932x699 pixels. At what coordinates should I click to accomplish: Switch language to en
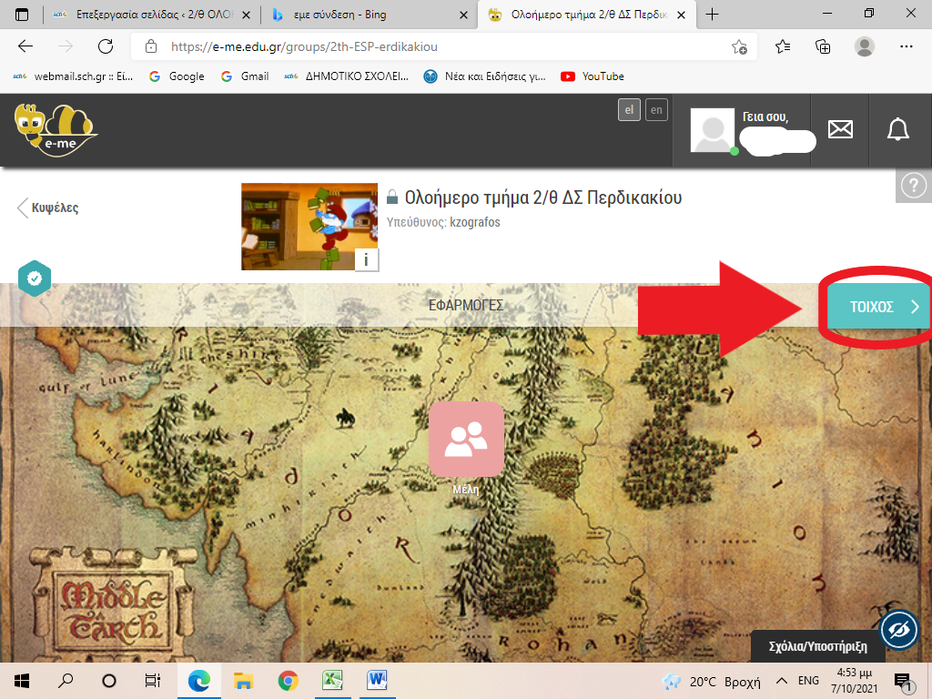coord(656,110)
